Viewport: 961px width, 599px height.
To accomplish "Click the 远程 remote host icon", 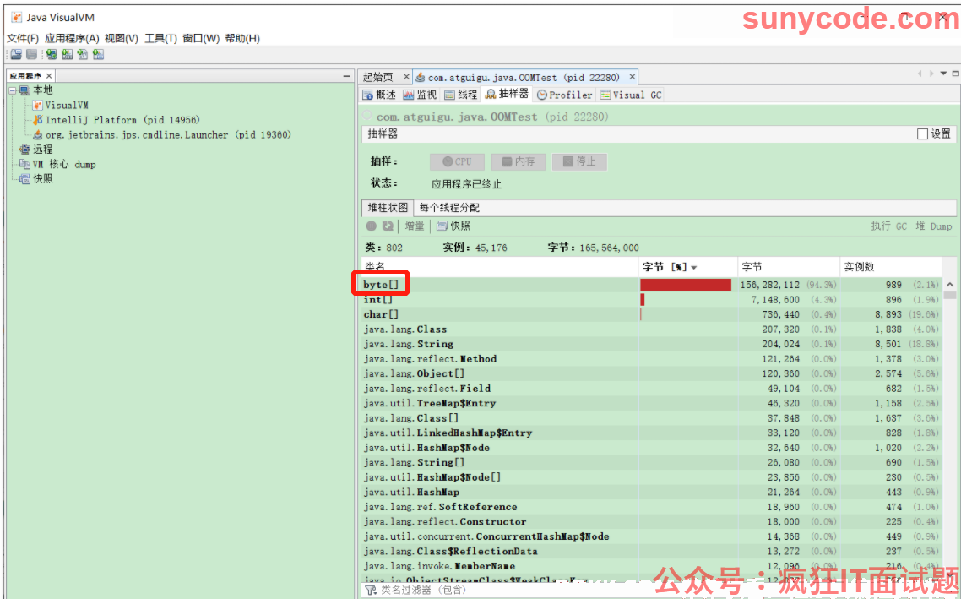I will [24, 150].
